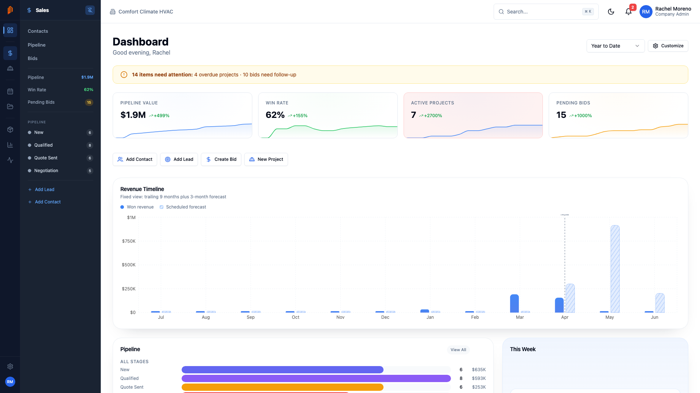700x393 pixels.
Task: Select the activity waveform icon in the rail
Action: [10, 160]
